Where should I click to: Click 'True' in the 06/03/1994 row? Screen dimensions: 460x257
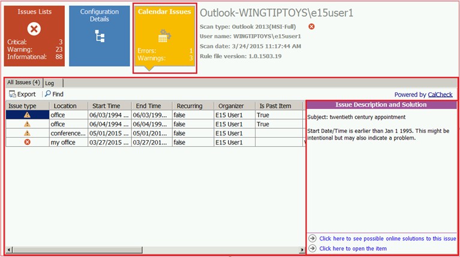(x=279, y=115)
